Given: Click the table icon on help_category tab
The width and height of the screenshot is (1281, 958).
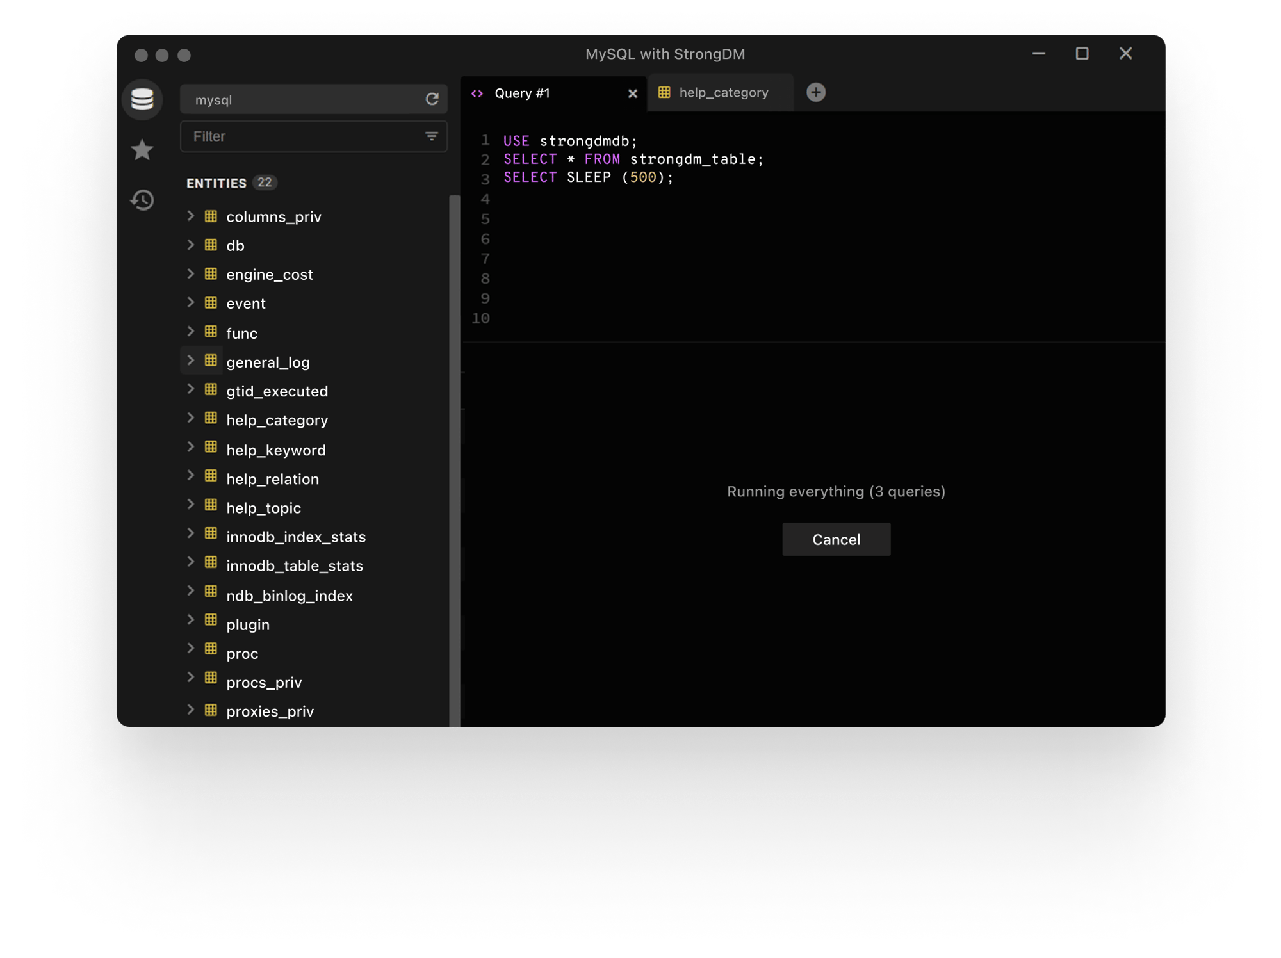Looking at the screenshot, I should [x=664, y=92].
